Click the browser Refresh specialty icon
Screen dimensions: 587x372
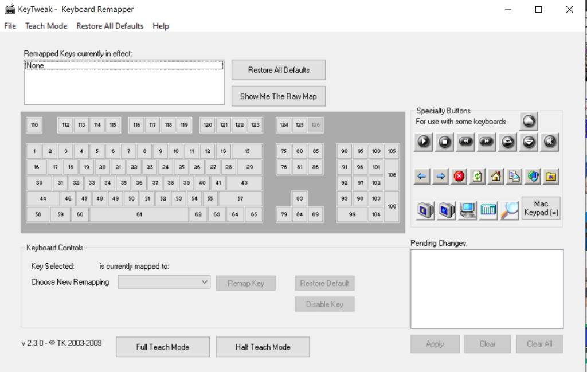(477, 177)
